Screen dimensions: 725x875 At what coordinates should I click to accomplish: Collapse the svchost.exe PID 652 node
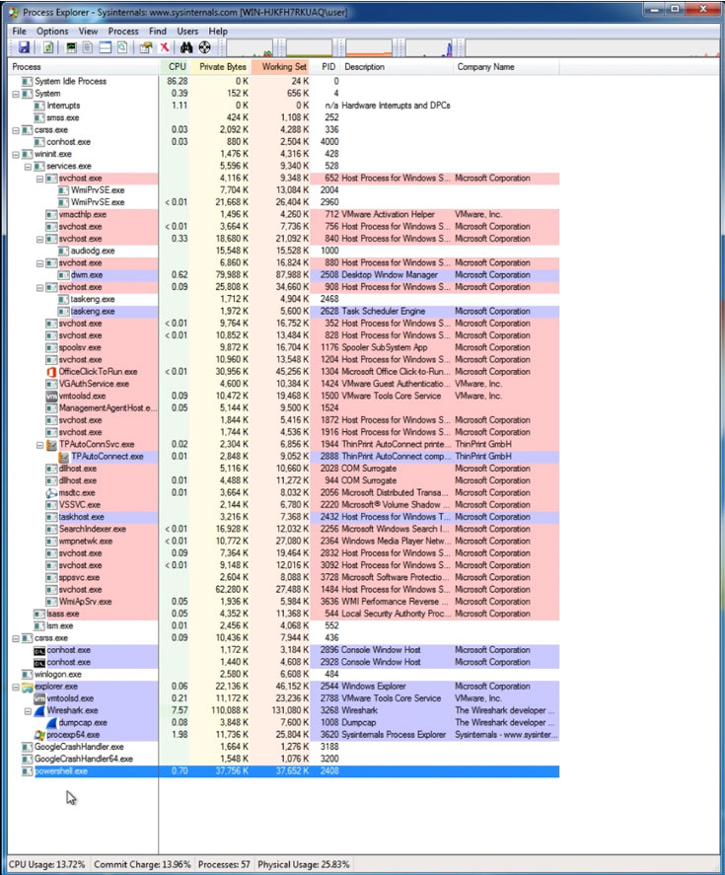tap(39, 179)
